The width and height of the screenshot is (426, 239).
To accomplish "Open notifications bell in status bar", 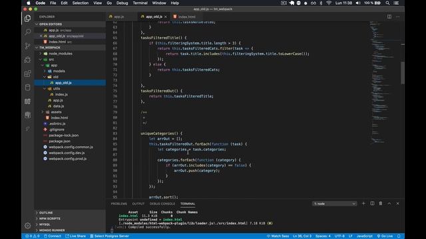I will point(399,236).
